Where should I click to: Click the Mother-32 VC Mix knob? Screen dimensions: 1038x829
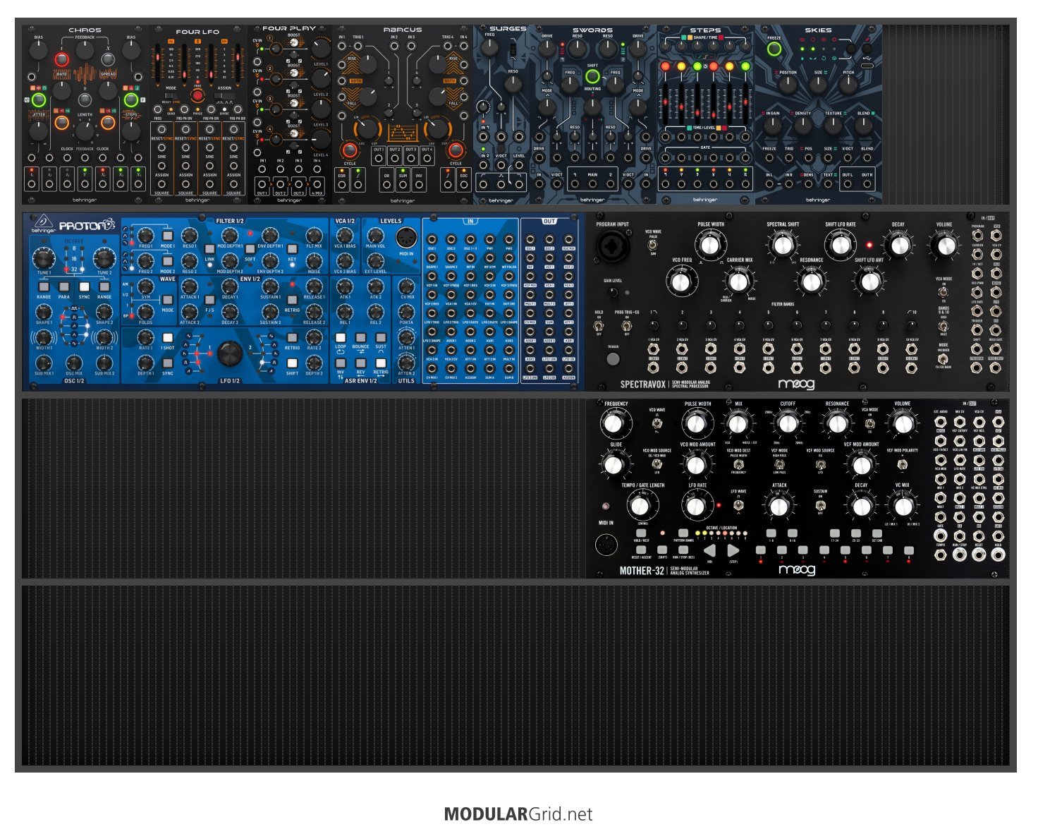[x=903, y=506]
